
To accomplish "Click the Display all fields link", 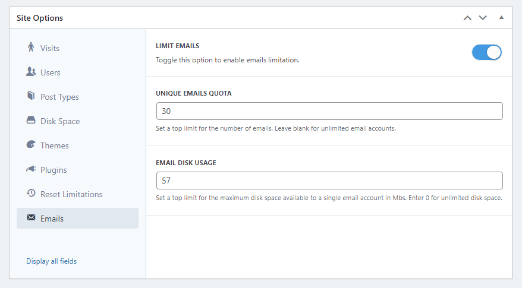I will 51,261.
